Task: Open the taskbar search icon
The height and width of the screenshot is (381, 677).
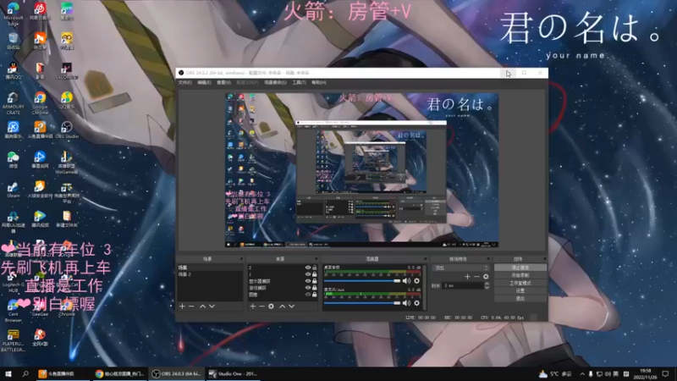Action: [25, 373]
